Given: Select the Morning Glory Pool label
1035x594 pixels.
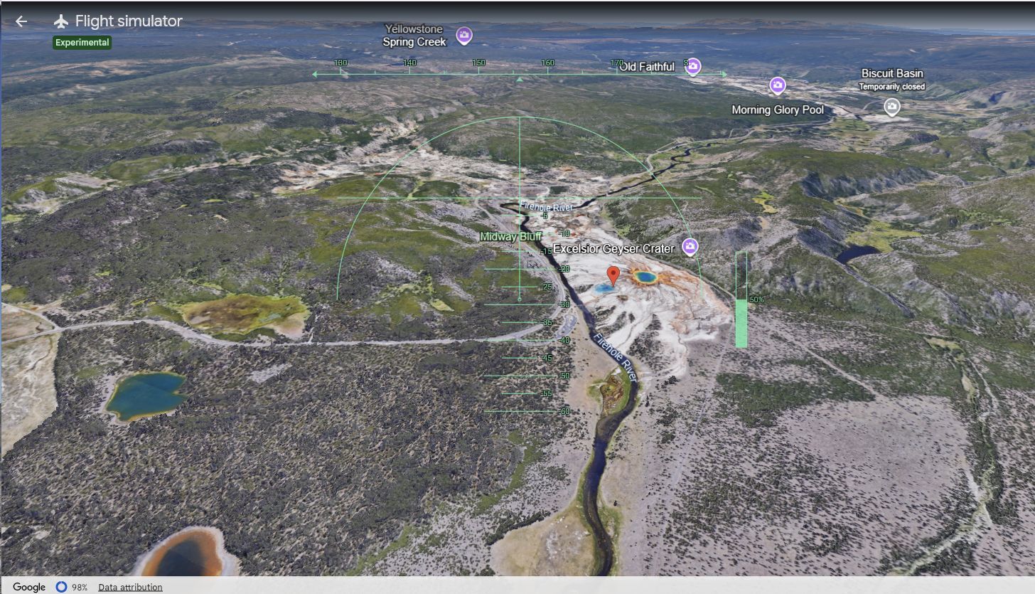Looking at the screenshot, I should click(778, 110).
